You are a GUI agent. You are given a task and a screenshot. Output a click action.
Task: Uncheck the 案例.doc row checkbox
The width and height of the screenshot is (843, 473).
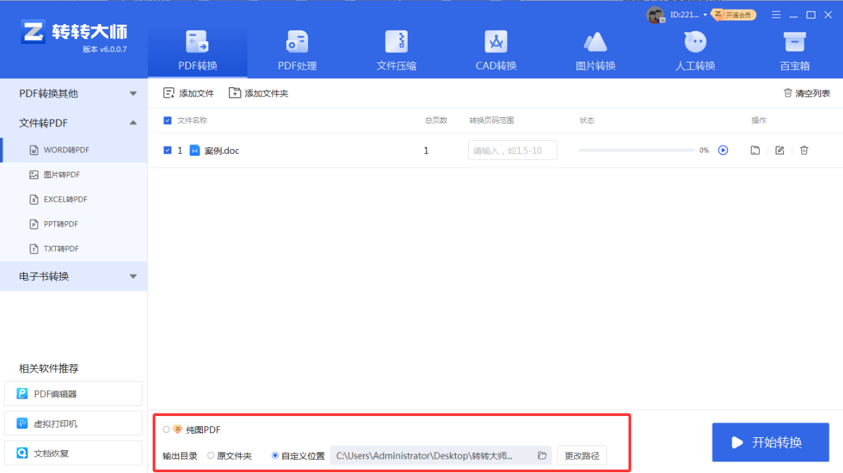click(168, 150)
